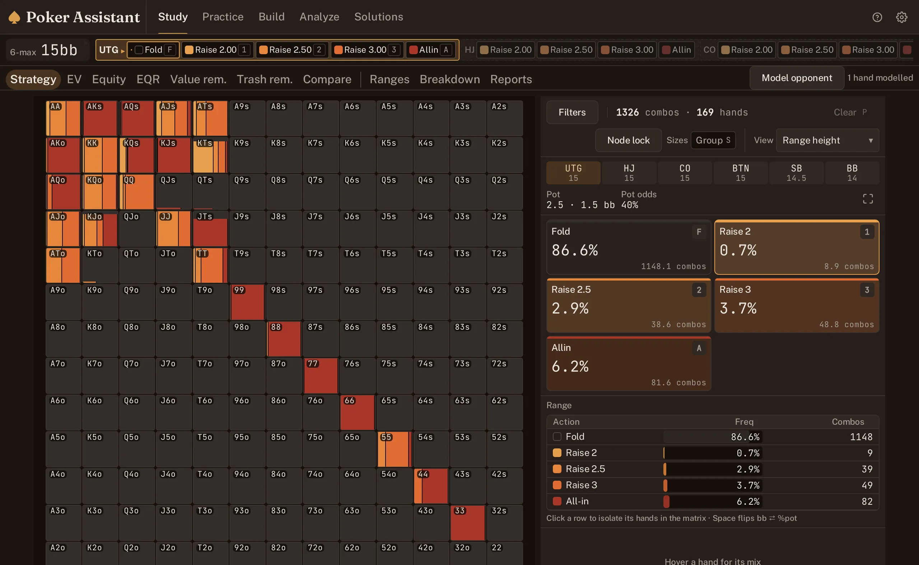Click the Clear filters button
Viewport: 919px width, 565px height.
(850, 113)
